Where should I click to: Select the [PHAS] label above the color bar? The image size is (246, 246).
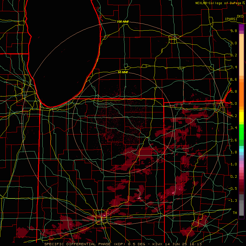231,19
